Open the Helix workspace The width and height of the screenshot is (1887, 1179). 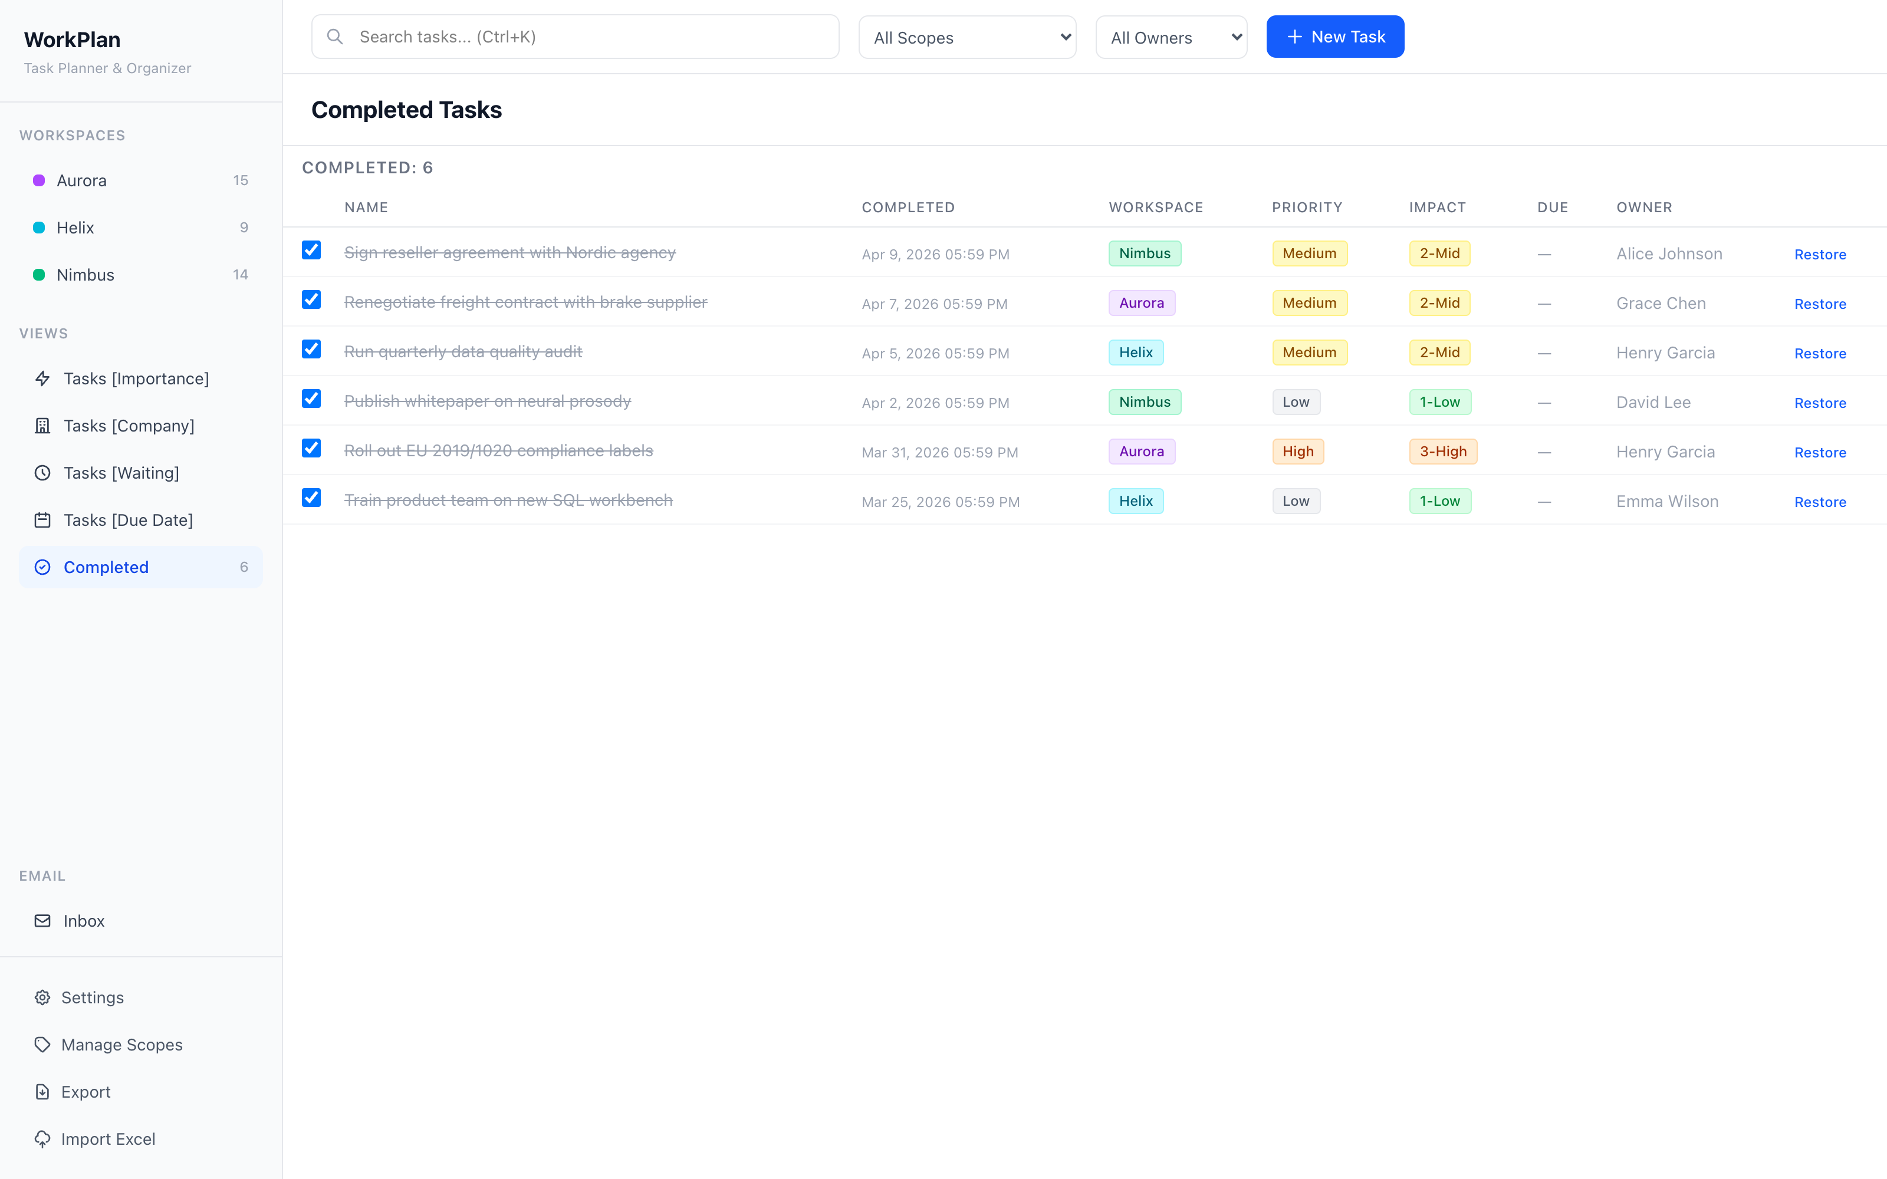pyautogui.click(x=140, y=228)
